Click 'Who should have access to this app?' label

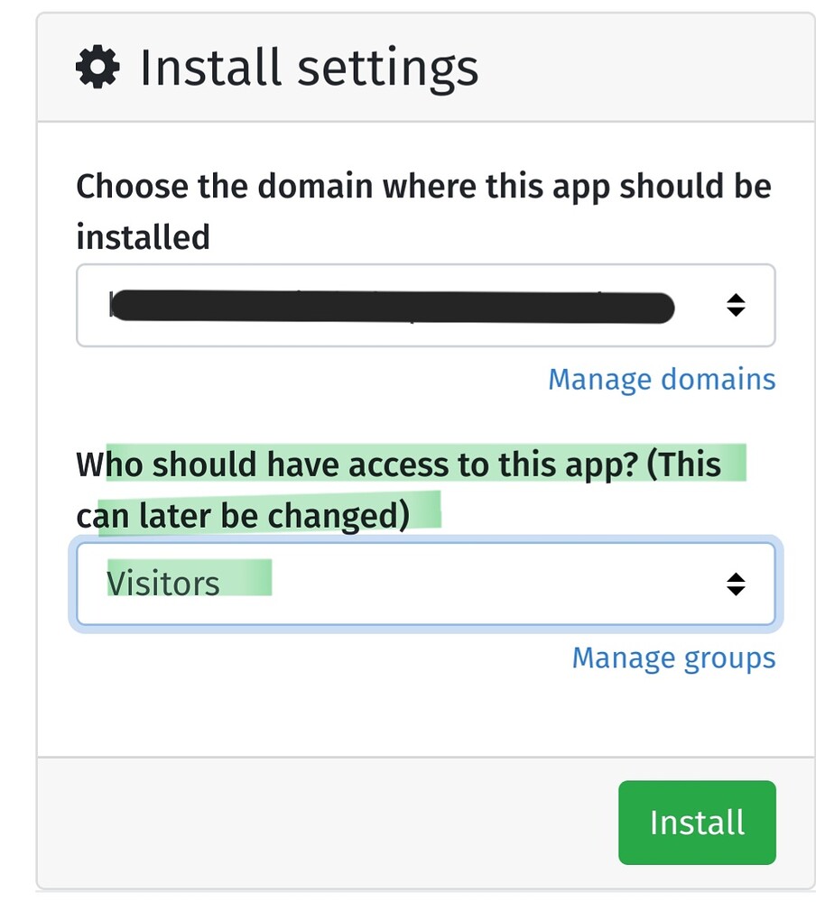[398, 490]
